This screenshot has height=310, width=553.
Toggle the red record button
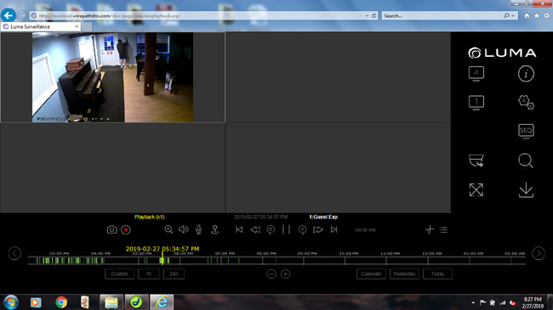pyautogui.click(x=126, y=229)
